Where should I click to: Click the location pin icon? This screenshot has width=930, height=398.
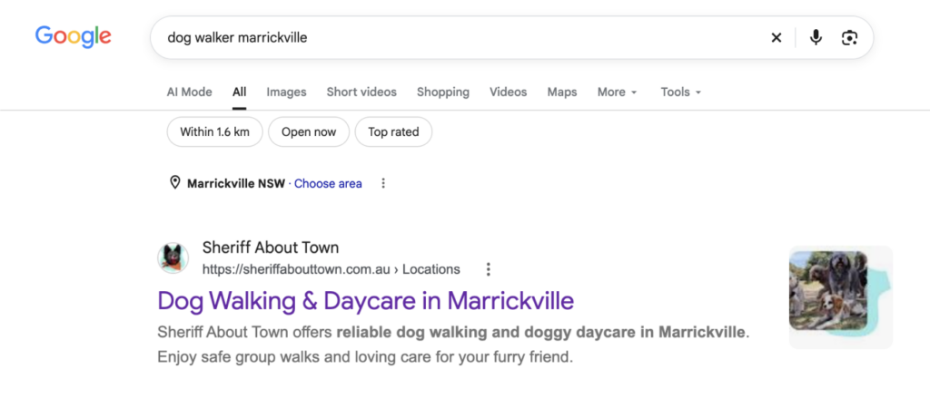coord(175,182)
